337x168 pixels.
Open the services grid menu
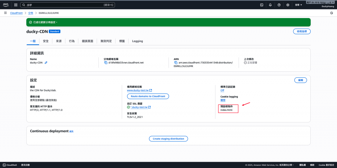coord(16,5)
